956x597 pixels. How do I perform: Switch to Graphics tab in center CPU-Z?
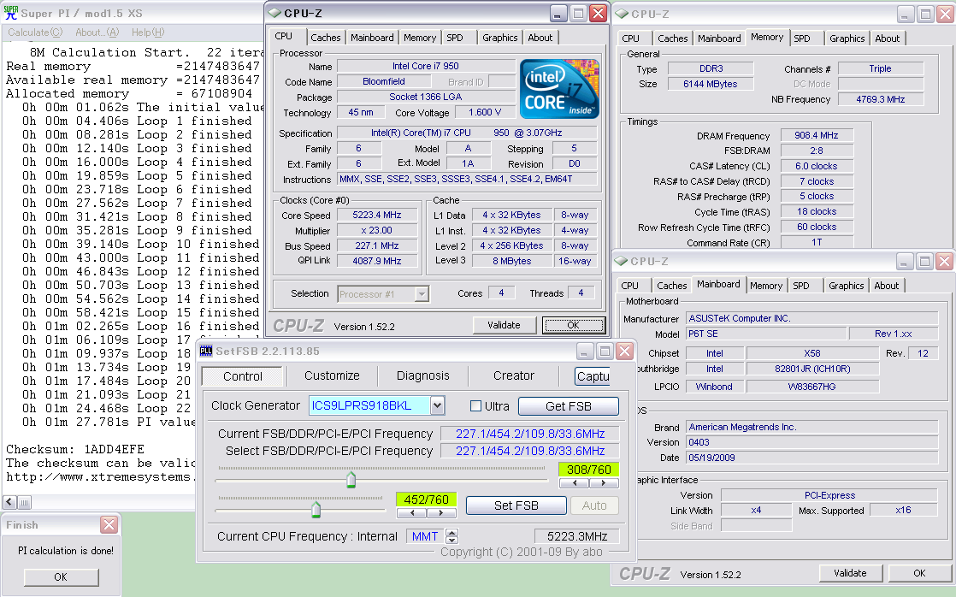499,37
